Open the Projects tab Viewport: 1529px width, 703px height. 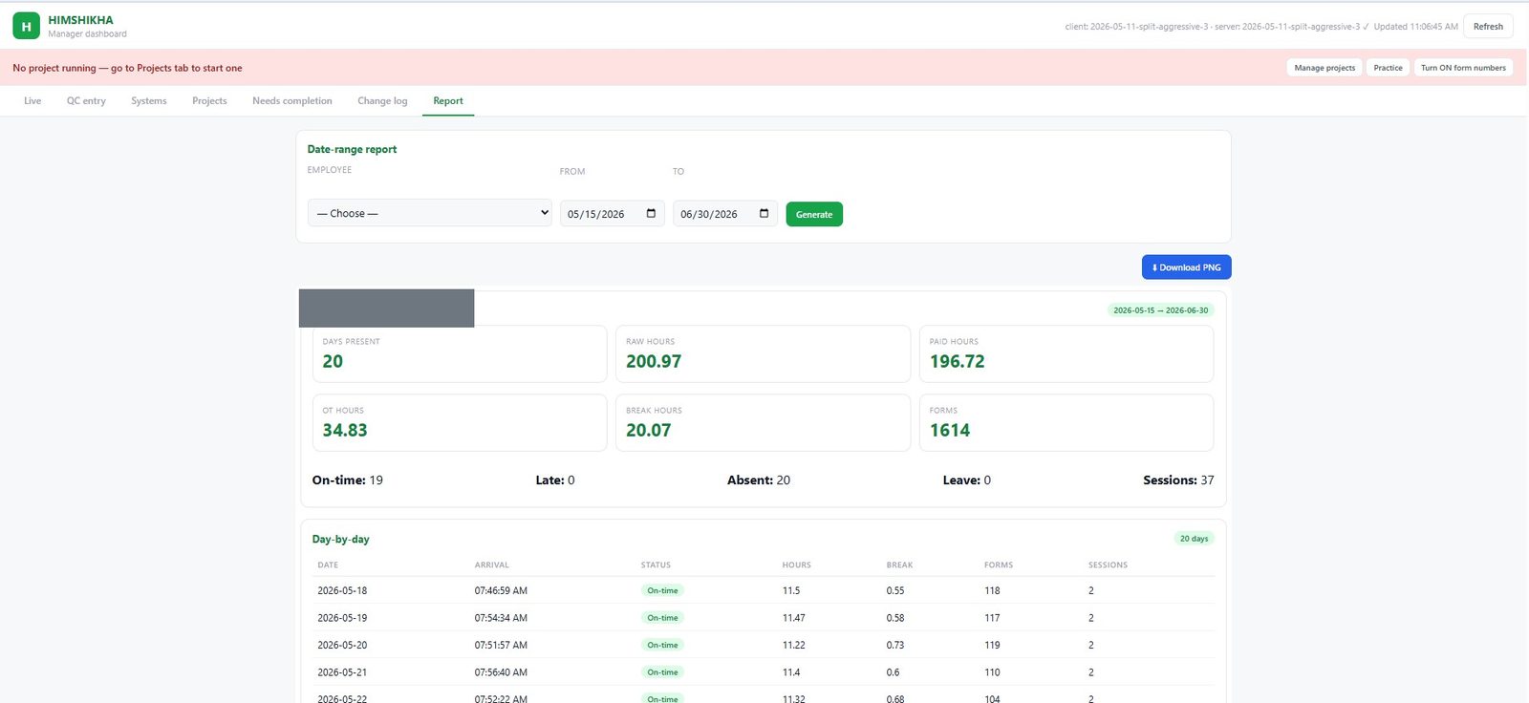tap(209, 100)
